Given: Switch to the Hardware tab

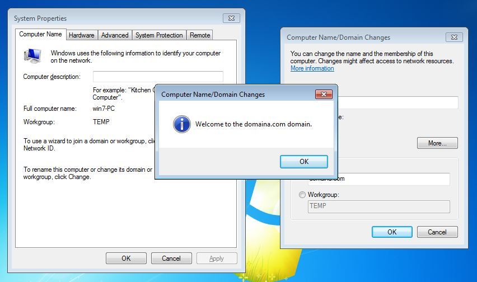Looking at the screenshot, I should coord(82,35).
